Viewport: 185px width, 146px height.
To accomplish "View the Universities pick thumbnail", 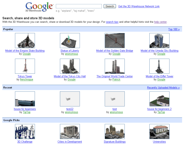I will pos(159,132).
